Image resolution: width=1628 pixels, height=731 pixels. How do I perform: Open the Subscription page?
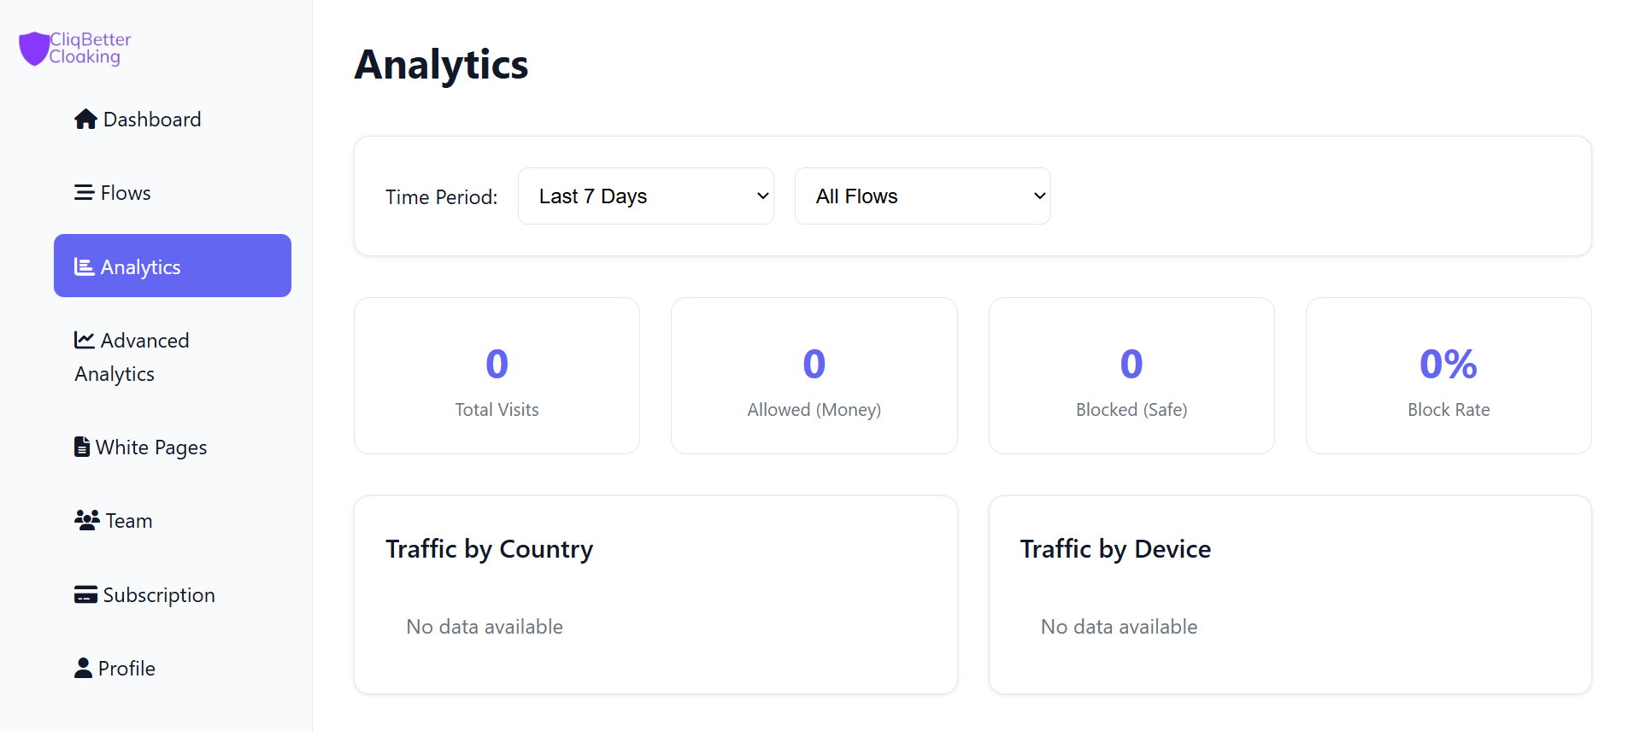tap(173, 594)
